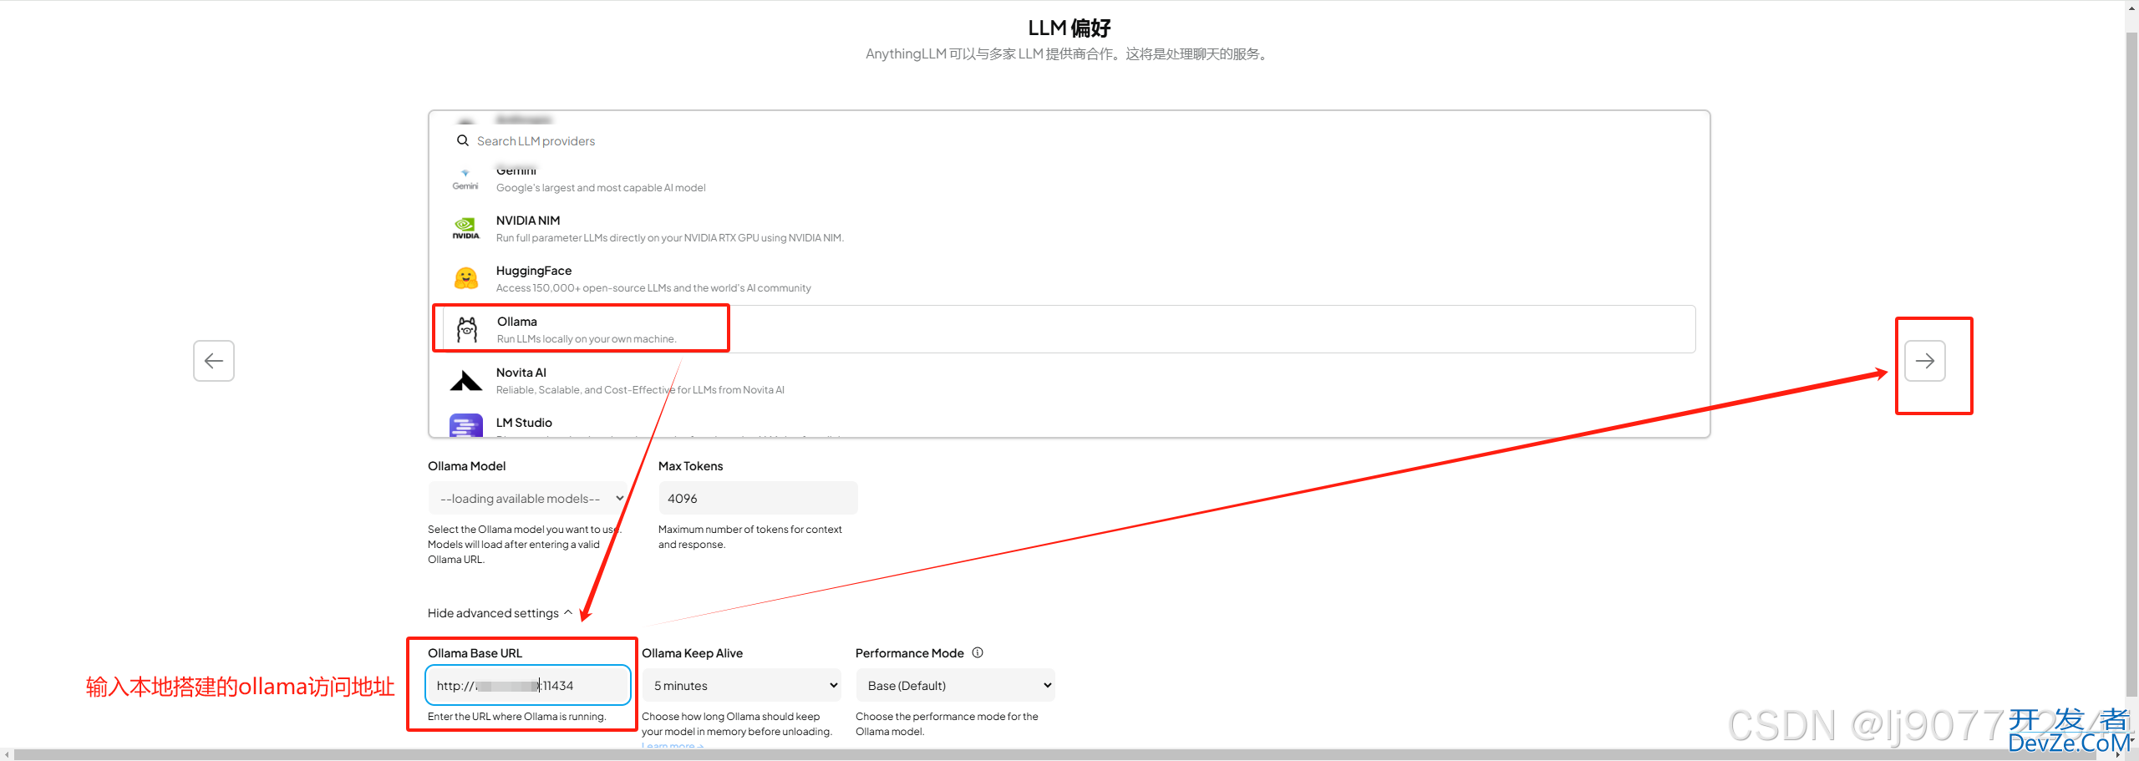Click 'Google's largest and most capable AI model' text
This screenshot has width=2139, height=761.
click(601, 187)
